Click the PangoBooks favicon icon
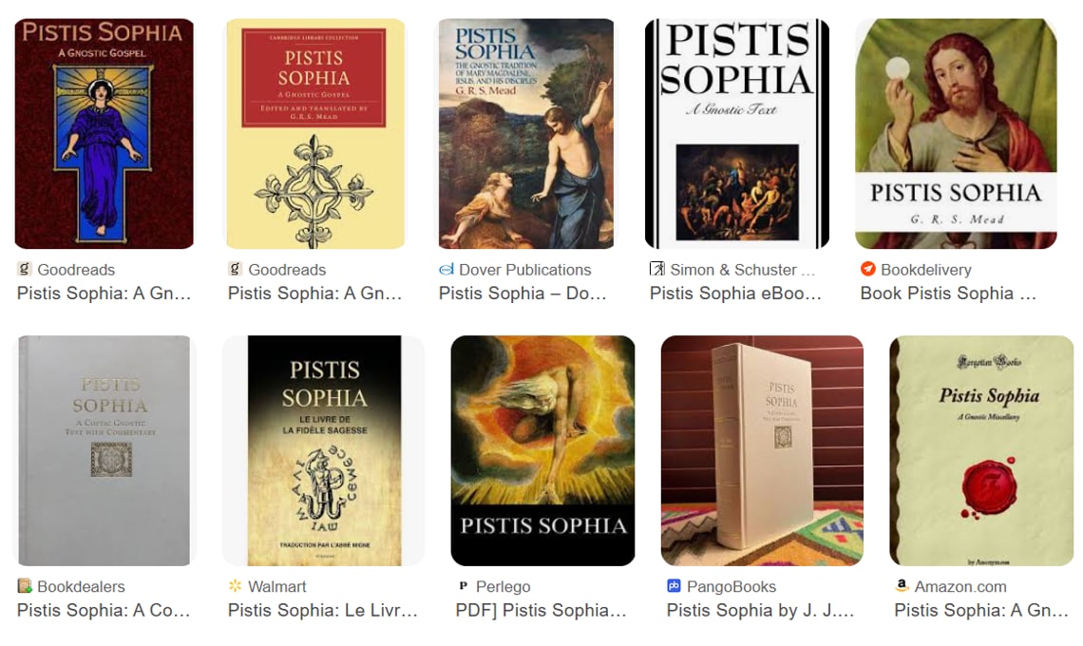 pos(674,586)
